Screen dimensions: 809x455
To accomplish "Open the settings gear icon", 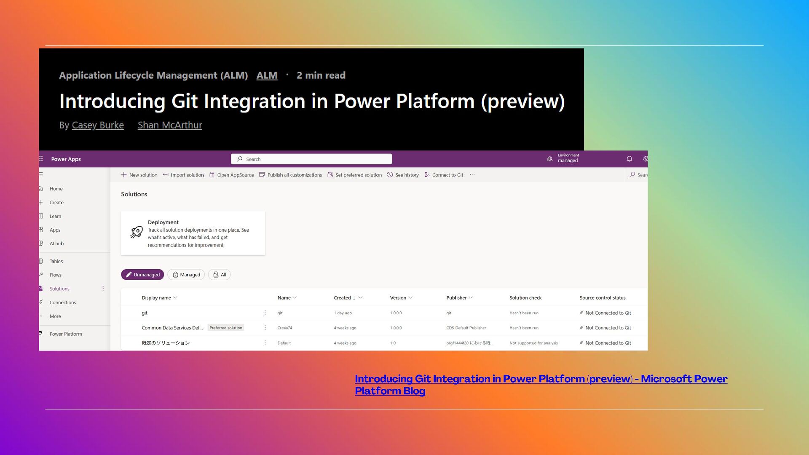I will point(645,159).
